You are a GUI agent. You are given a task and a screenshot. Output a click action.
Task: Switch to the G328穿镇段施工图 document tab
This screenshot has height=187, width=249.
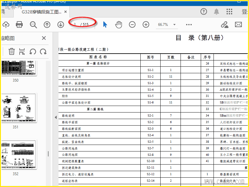(41, 12)
